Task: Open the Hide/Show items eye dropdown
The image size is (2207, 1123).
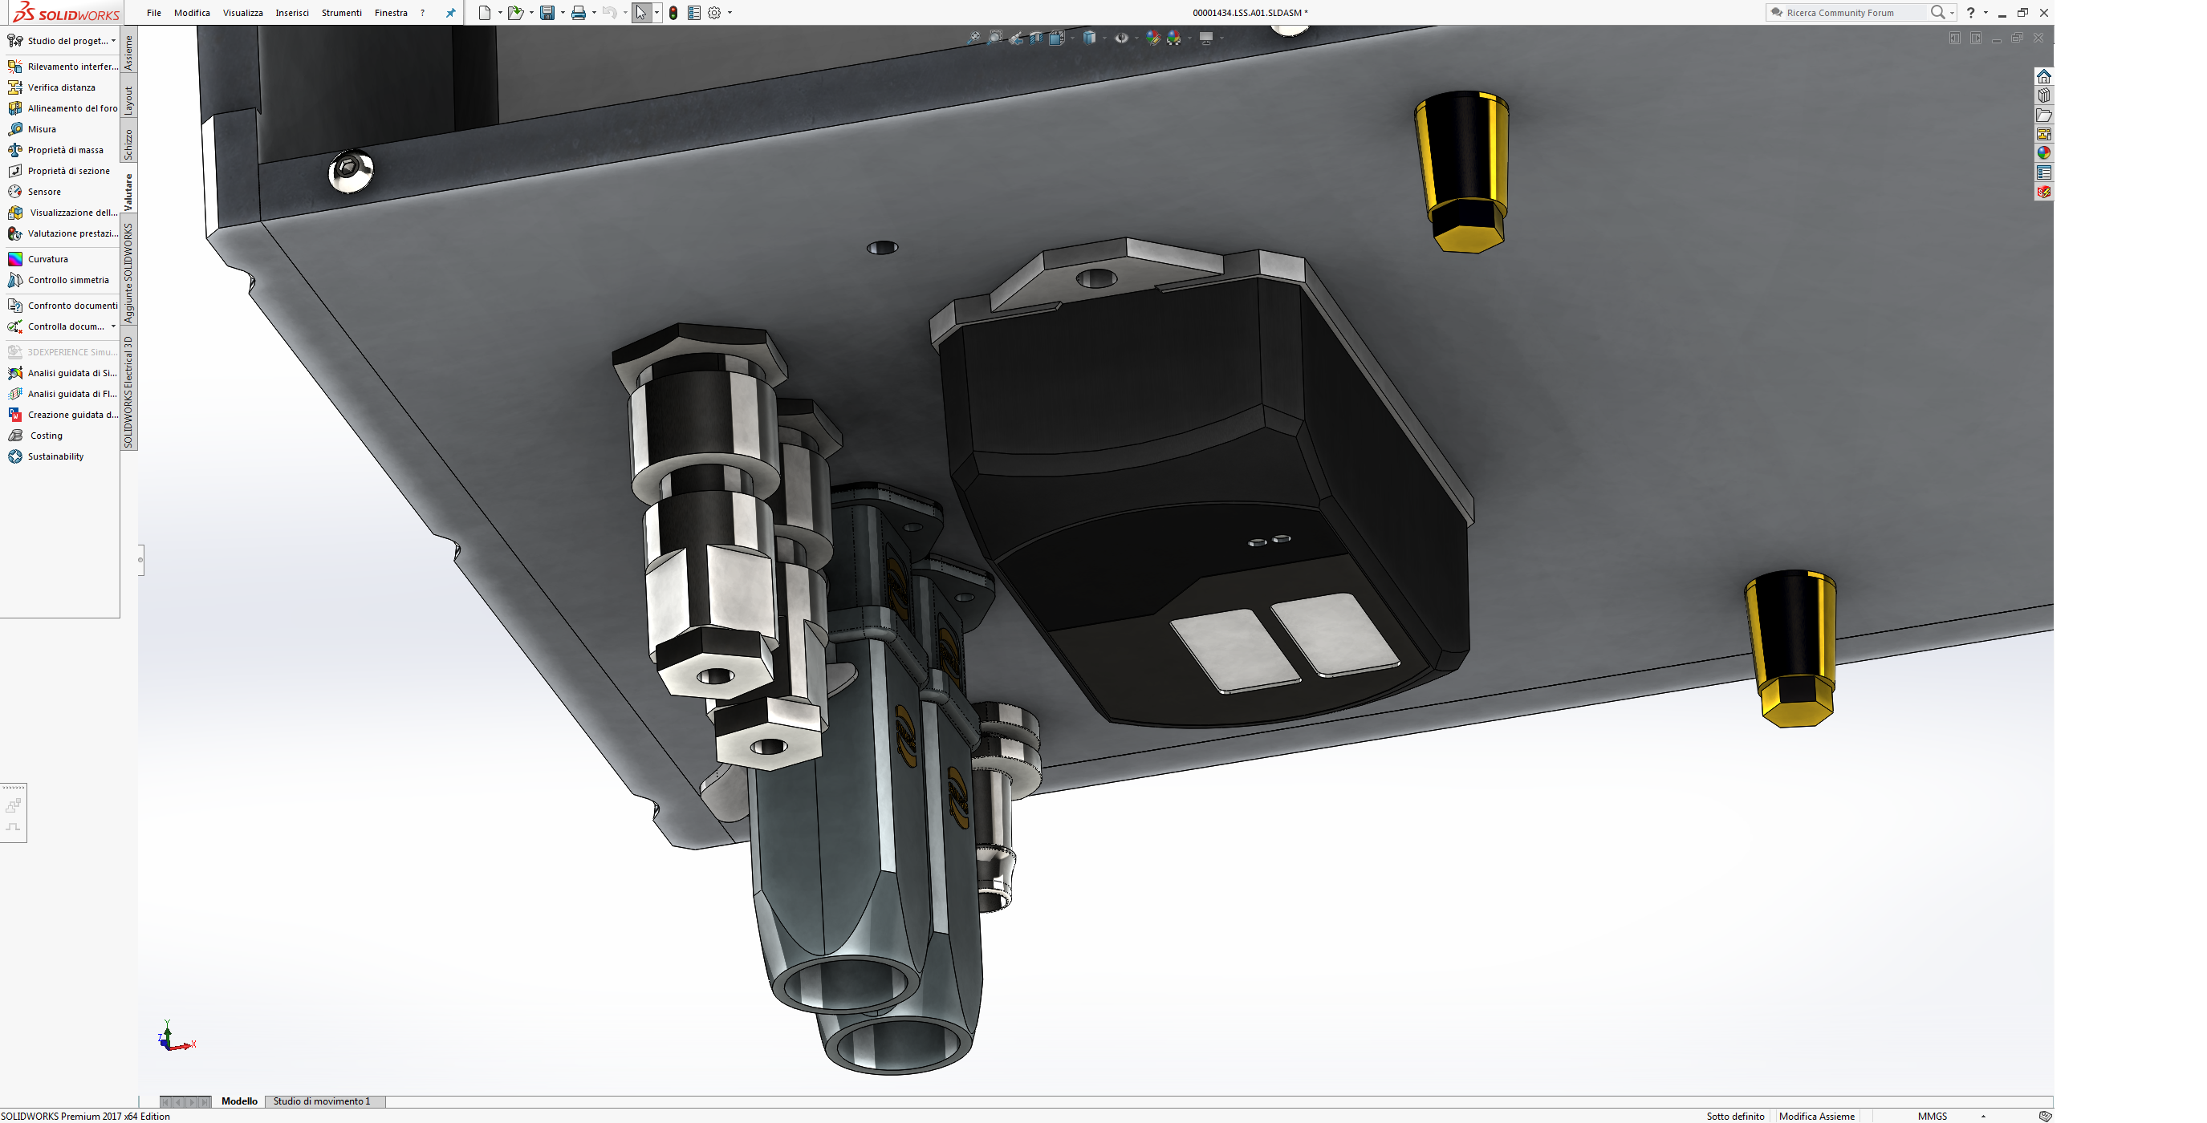Action: [x=1136, y=38]
